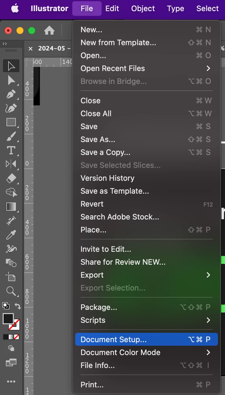Select the Selection tool arrow

click(11, 66)
